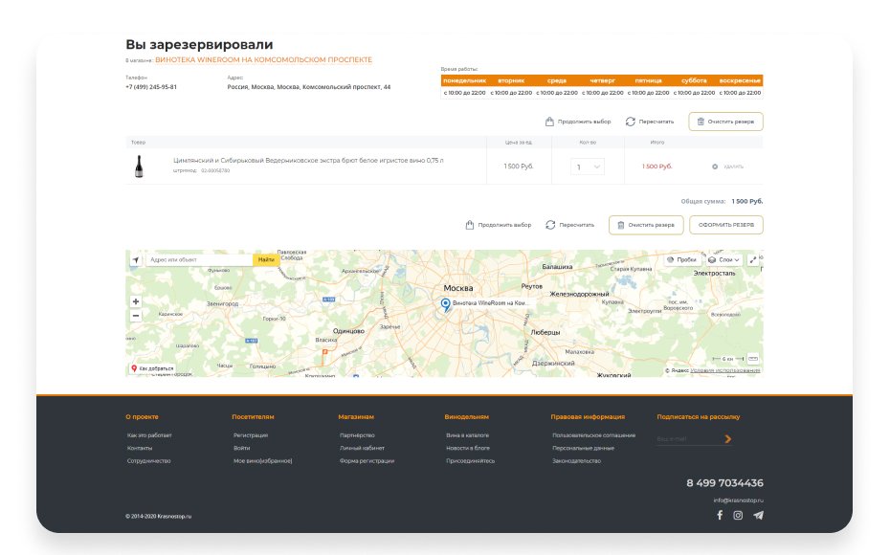Click the blue WineRoom map pin
Image resolution: width=890 pixels, height=555 pixels.
click(446, 304)
